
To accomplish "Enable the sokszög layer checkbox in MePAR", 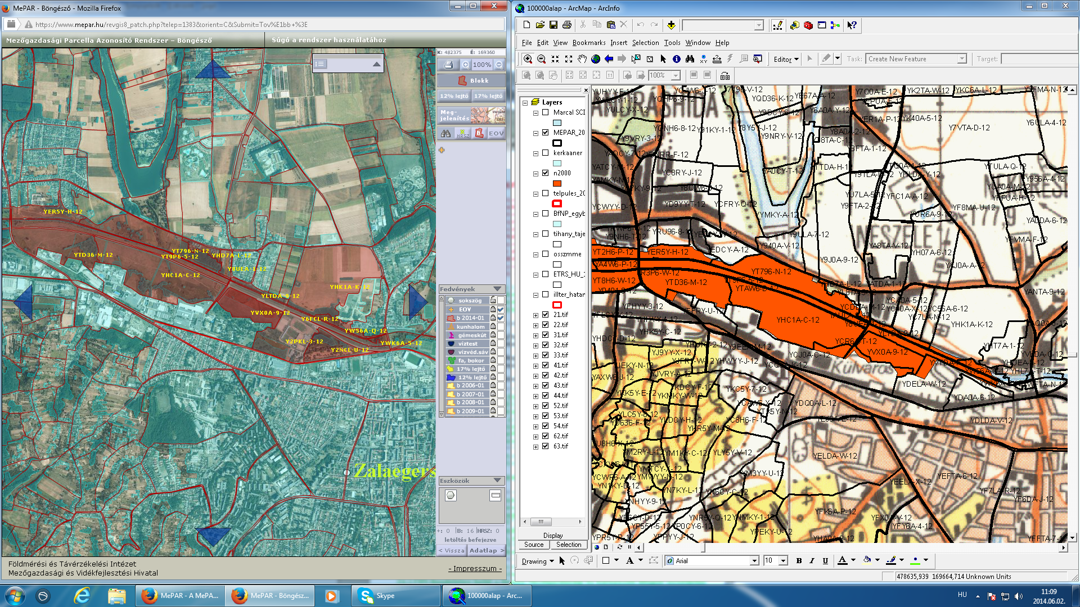I will [x=501, y=301].
